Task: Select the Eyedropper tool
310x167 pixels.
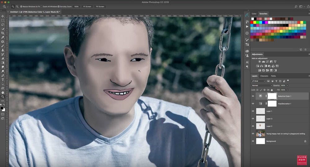Action: (2, 37)
